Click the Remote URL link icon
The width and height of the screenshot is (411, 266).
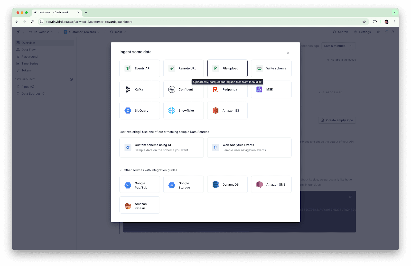point(172,68)
